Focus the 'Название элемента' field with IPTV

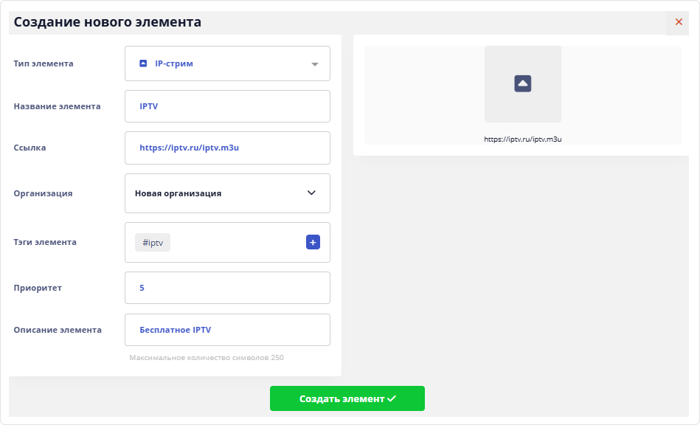tap(227, 106)
